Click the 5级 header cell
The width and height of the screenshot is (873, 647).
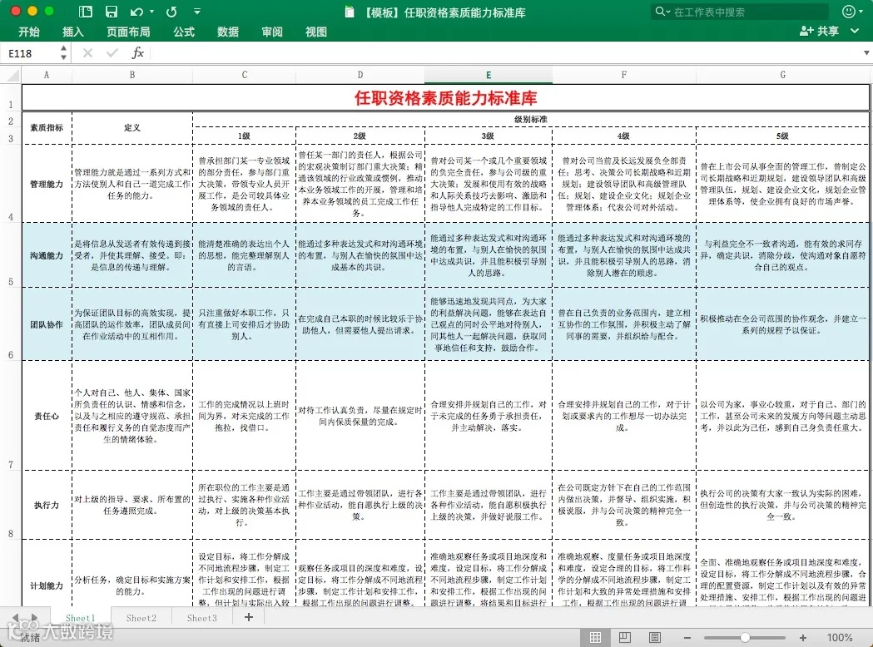pyautogui.click(x=783, y=136)
